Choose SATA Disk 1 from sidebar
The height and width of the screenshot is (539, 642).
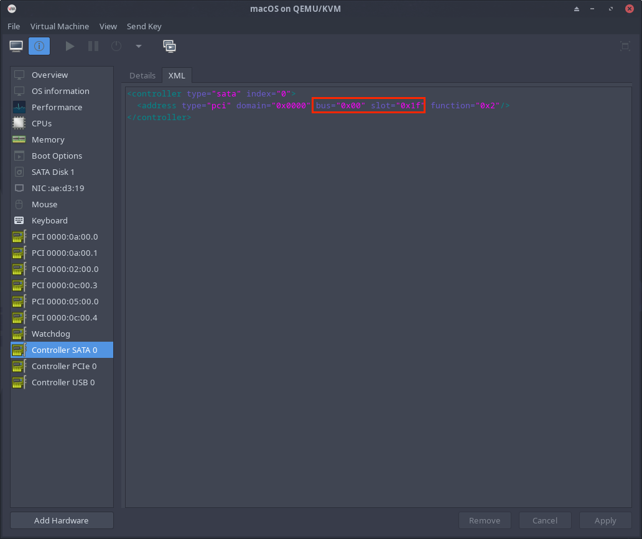[x=53, y=172]
